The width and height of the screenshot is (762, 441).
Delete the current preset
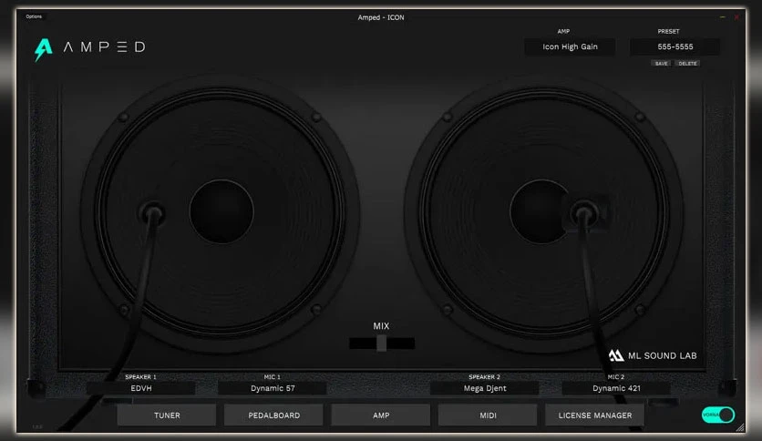pyautogui.click(x=687, y=63)
